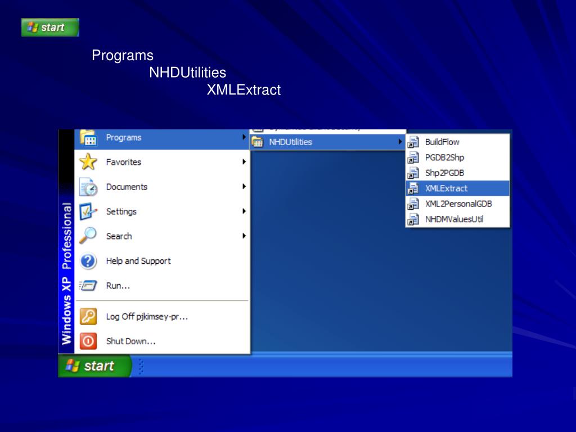The image size is (576, 432).
Task: Click the PGDB2Shp shortcut icon
Action: pyautogui.click(x=413, y=157)
